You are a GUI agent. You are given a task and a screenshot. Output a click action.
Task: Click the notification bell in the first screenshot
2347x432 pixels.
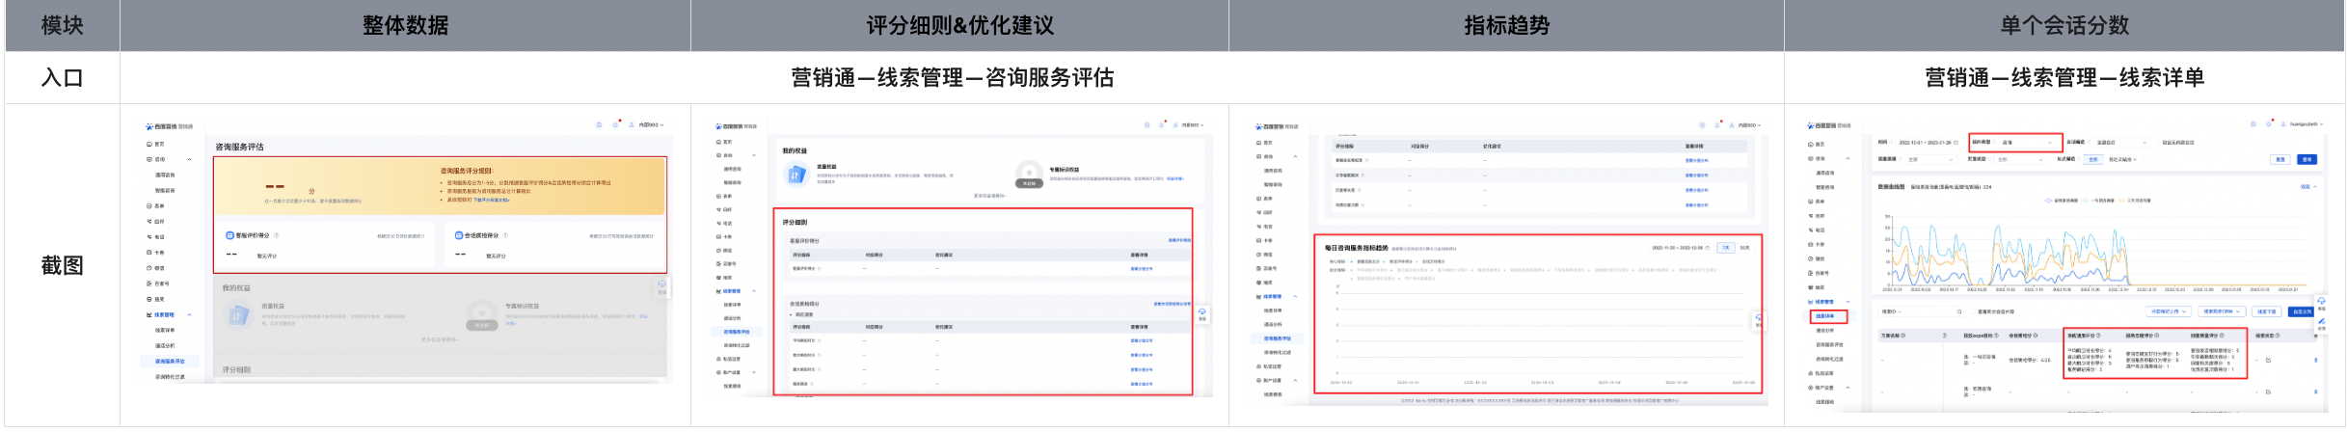click(615, 125)
